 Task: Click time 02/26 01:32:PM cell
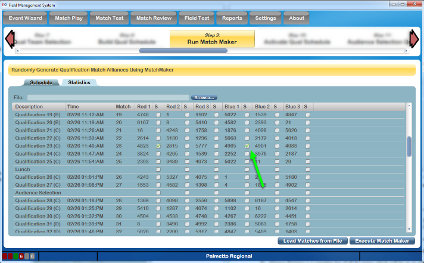point(85,216)
